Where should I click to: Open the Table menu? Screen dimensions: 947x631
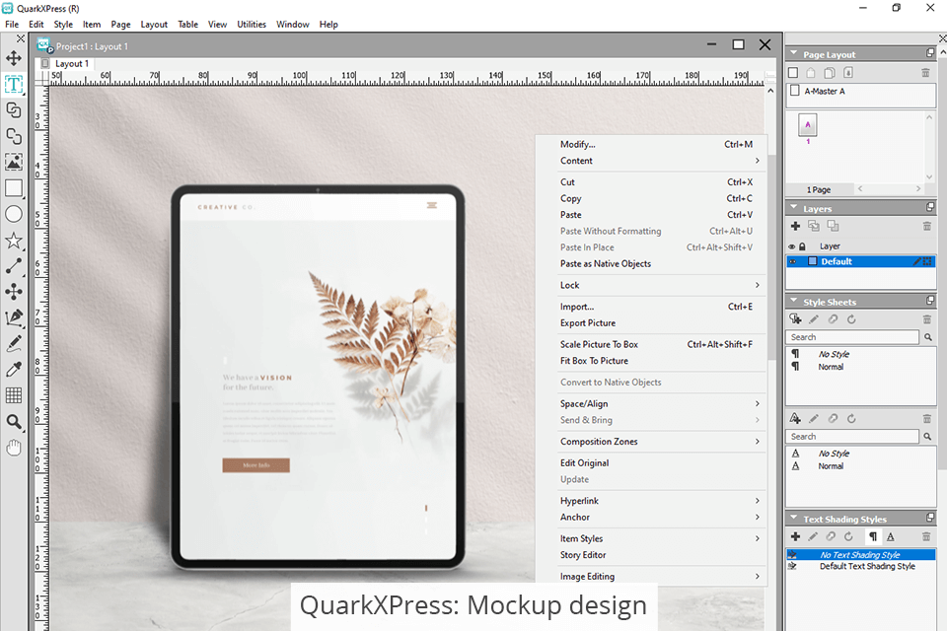click(187, 24)
